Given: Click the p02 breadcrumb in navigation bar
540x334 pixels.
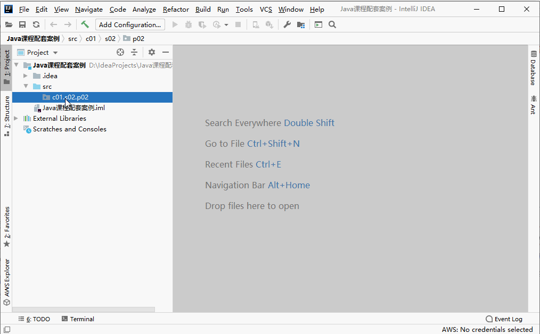Looking at the screenshot, I should click(134, 39).
